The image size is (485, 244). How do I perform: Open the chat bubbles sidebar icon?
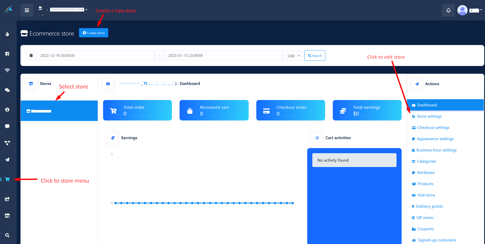pyautogui.click(x=7, y=90)
